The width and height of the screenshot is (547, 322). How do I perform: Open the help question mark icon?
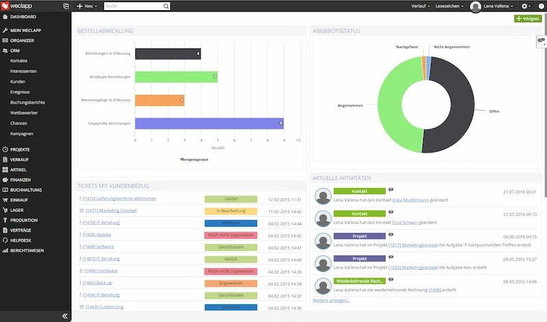(541, 5)
